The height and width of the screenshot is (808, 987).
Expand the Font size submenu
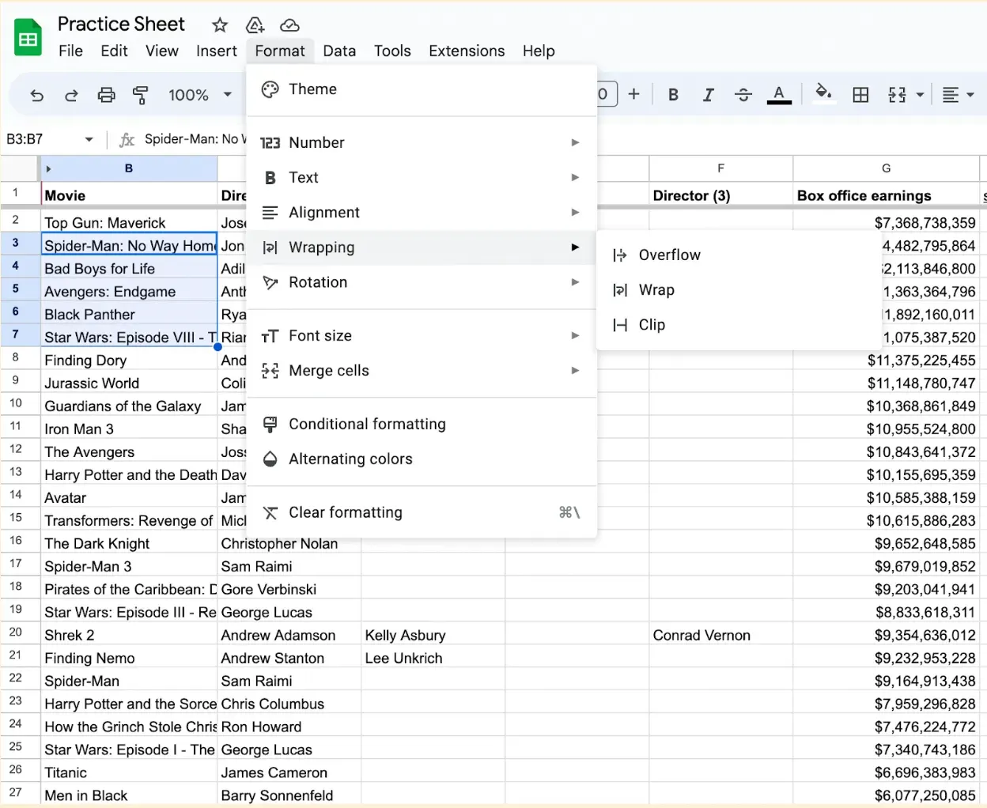pyautogui.click(x=422, y=335)
